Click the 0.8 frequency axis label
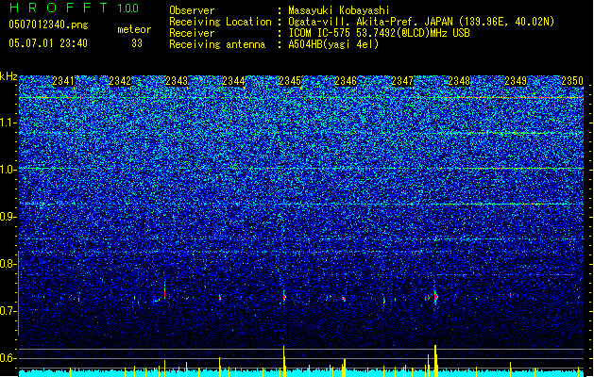Viewport: 594px width, 377px height. click(x=8, y=264)
